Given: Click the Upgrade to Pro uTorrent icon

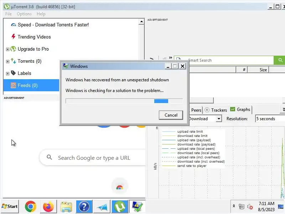Looking at the screenshot, I should pos(13,49).
